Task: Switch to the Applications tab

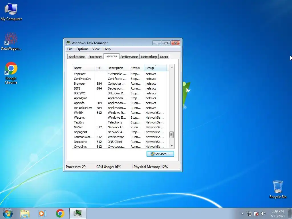Action: (77, 57)
